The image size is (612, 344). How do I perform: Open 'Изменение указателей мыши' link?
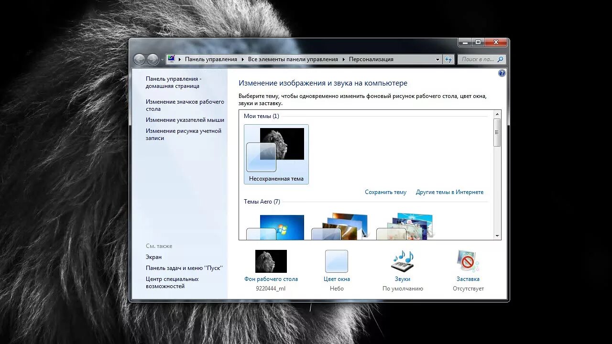185,120
